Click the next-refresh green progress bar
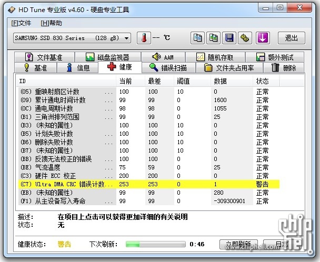320x262 pixels. (154, 244)
